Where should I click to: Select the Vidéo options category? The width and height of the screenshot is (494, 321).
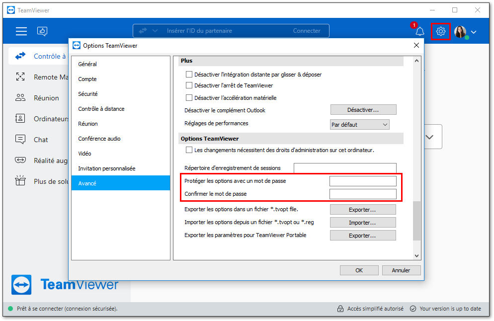121,154
